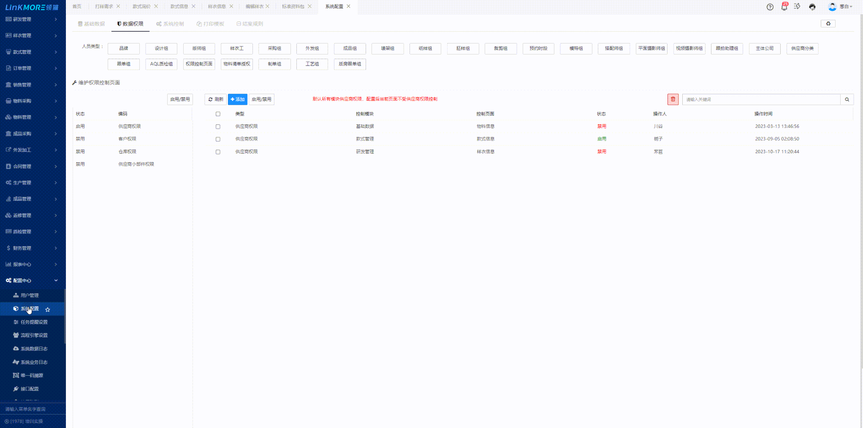Toggle the select-all checkbox in table header

pyautogui.click(x=218, y=114)
